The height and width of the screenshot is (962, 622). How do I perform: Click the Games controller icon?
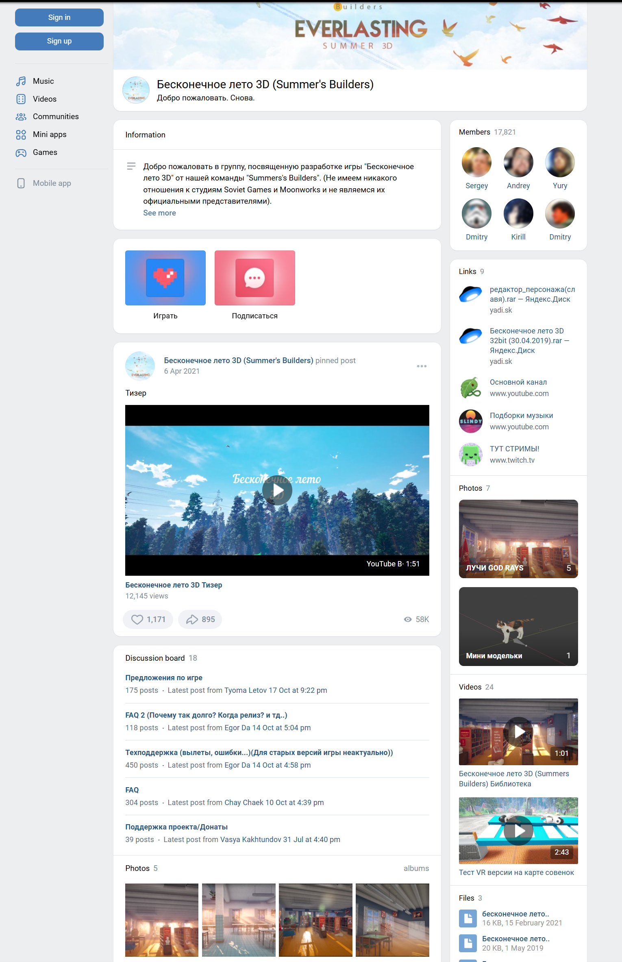21,152
